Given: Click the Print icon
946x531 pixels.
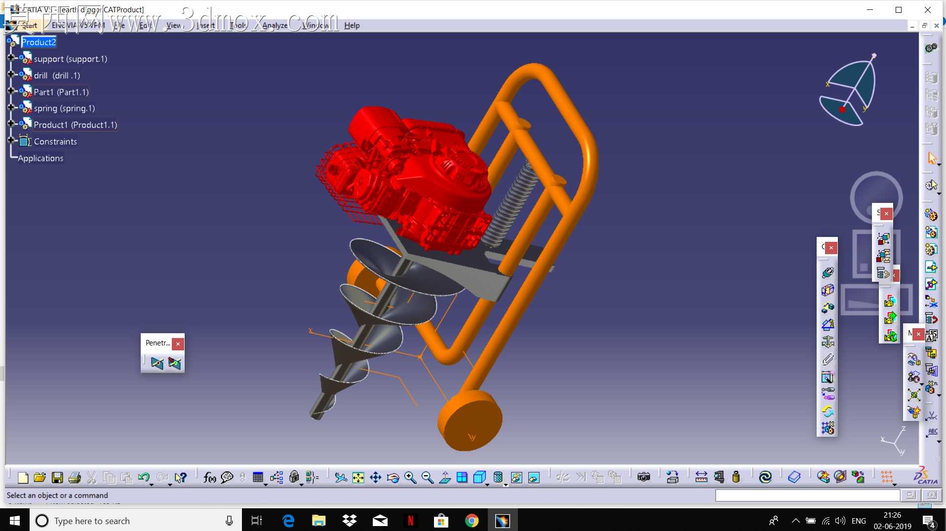Looking at the screenshot, I should pos(75,477).
